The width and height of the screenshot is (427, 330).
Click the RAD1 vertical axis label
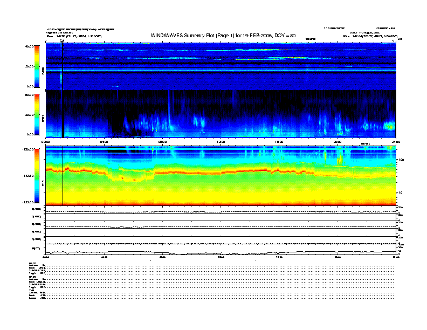(43, 118)
